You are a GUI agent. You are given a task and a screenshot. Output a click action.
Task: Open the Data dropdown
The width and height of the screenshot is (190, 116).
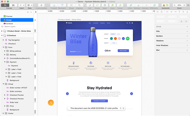[30, 5]
